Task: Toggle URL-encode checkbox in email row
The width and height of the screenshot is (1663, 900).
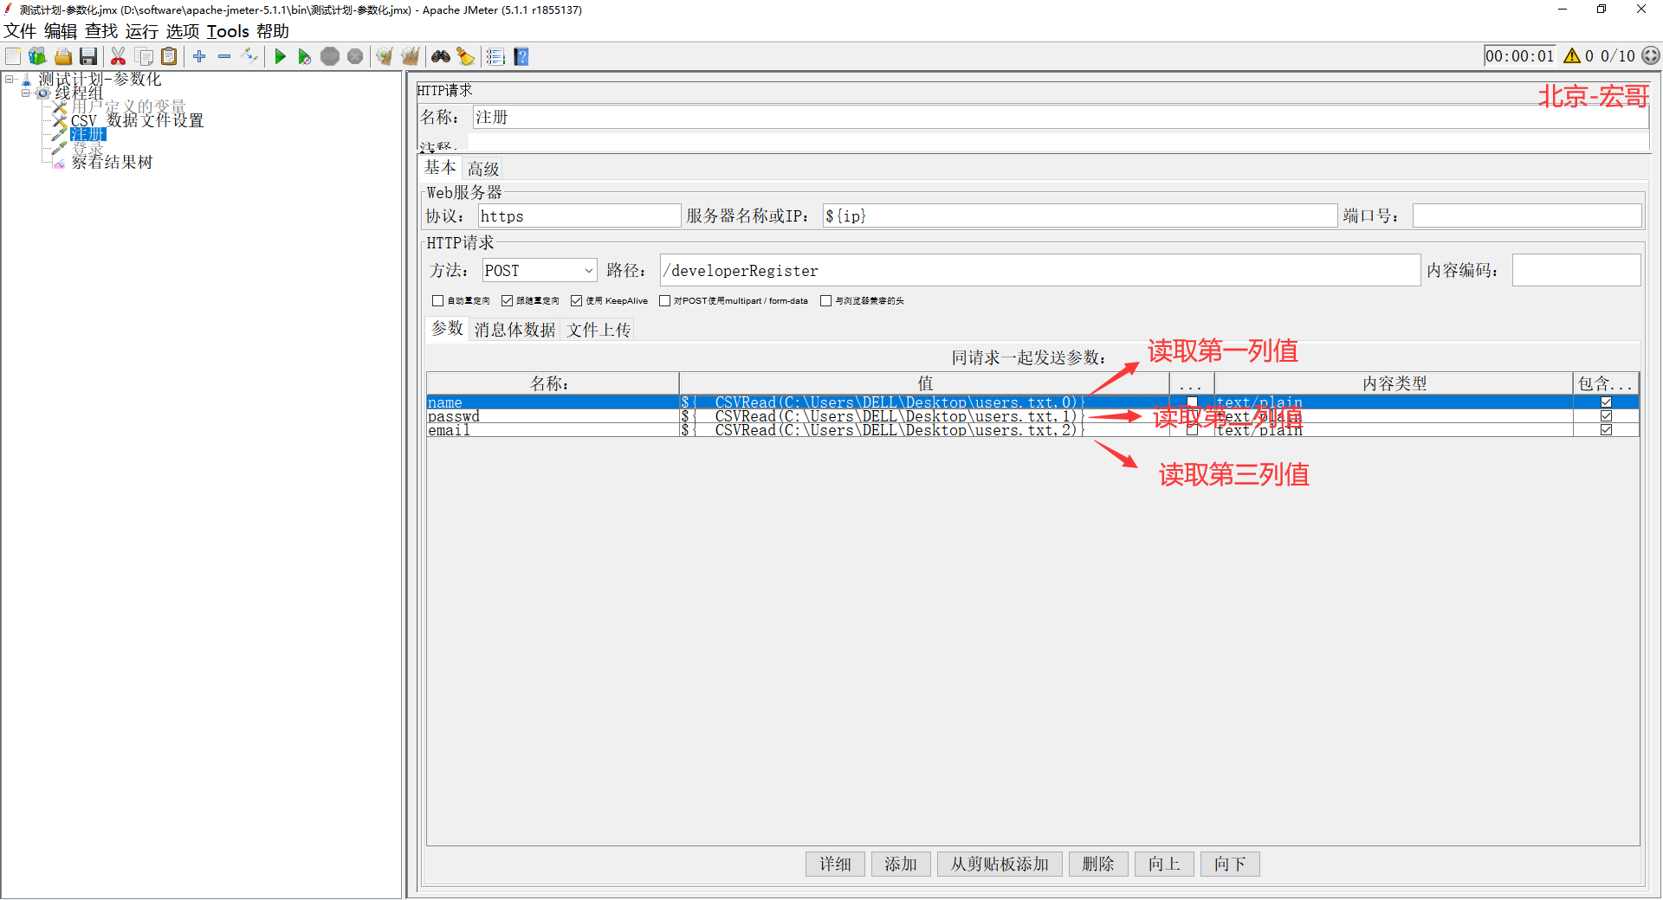Action: (x=1192, y=430)
